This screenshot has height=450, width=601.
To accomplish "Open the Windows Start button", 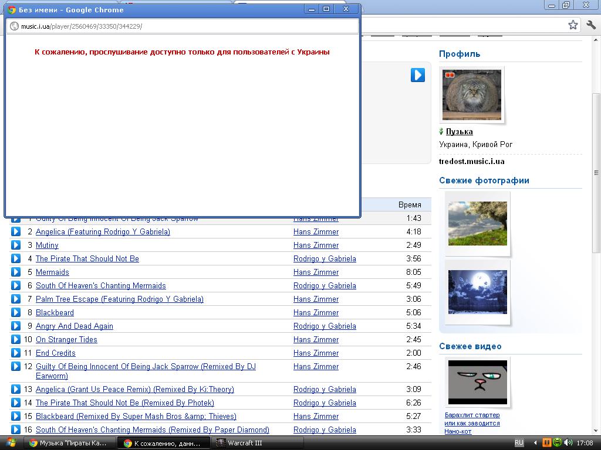I will (11, 443).
